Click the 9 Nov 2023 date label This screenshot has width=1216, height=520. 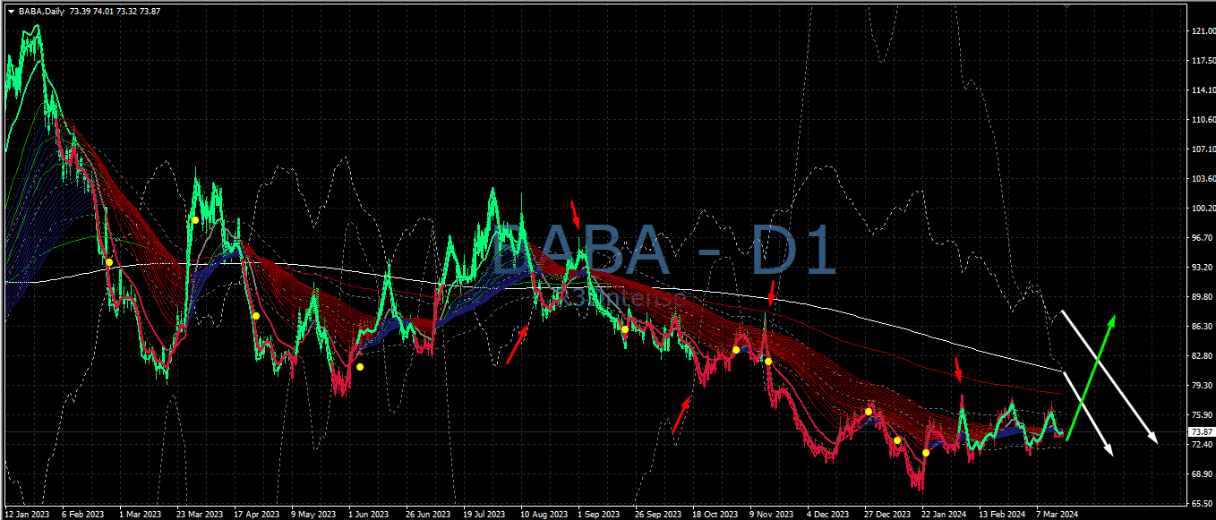[x=772, y=515]
